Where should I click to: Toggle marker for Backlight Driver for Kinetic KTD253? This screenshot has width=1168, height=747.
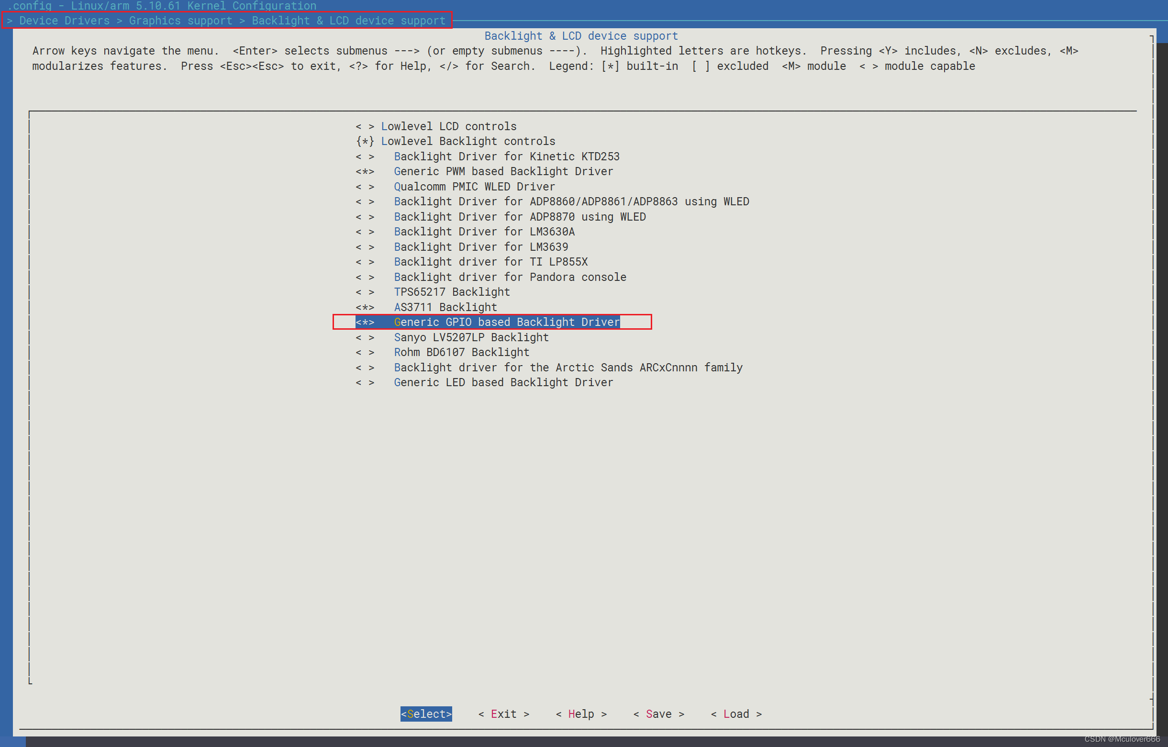click(x=365, y=156)
